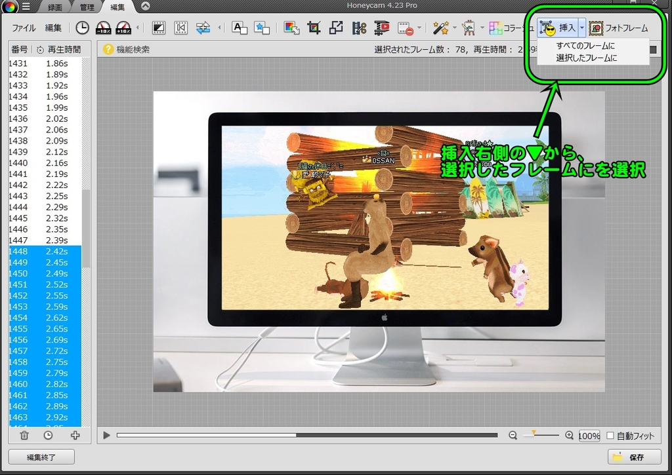The image size is (672, 475).
Task: Click the 番号 column header
Action: pyautogui.click(x=19, y=50)
